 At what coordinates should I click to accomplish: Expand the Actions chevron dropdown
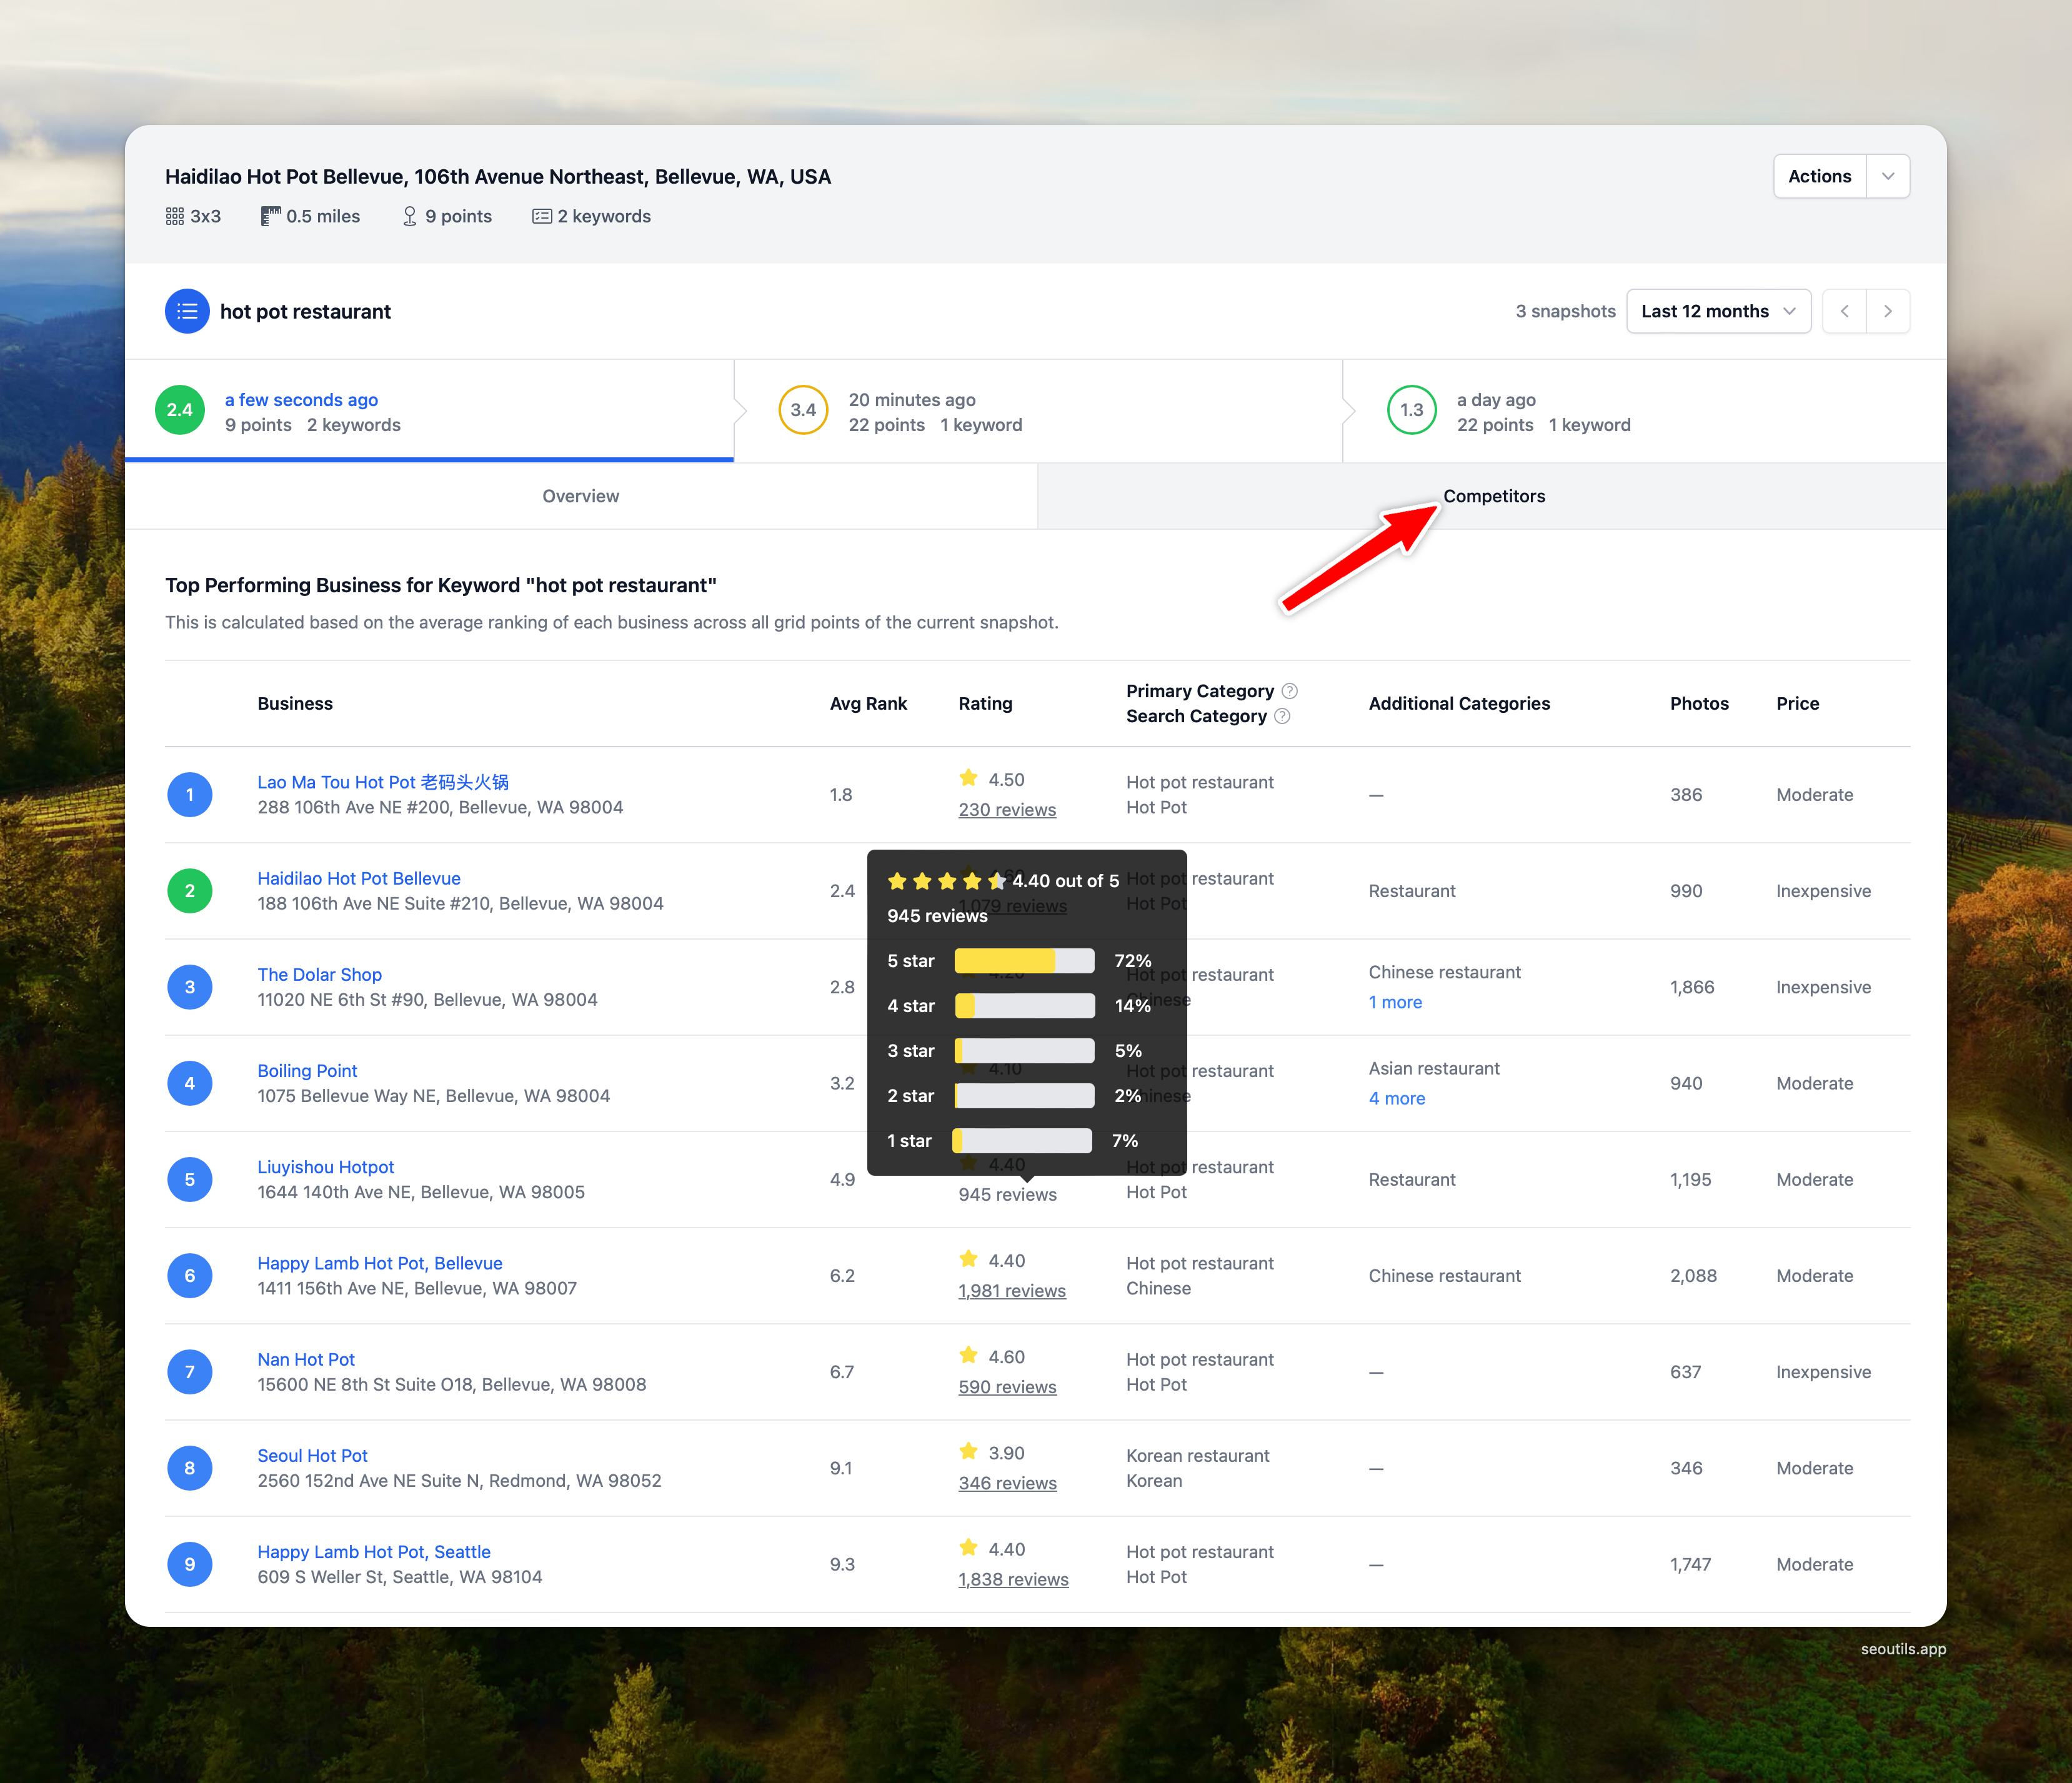click(1888, 176)
